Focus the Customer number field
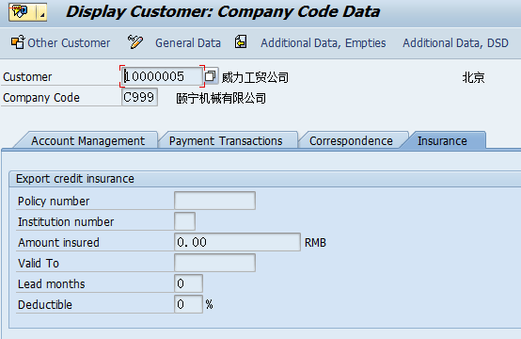Viewport: 521px width, 339px height. coord(162,76)
